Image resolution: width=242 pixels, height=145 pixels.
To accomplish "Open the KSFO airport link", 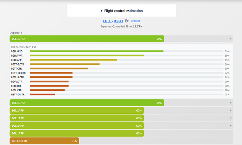I will (x=119, y=21).
